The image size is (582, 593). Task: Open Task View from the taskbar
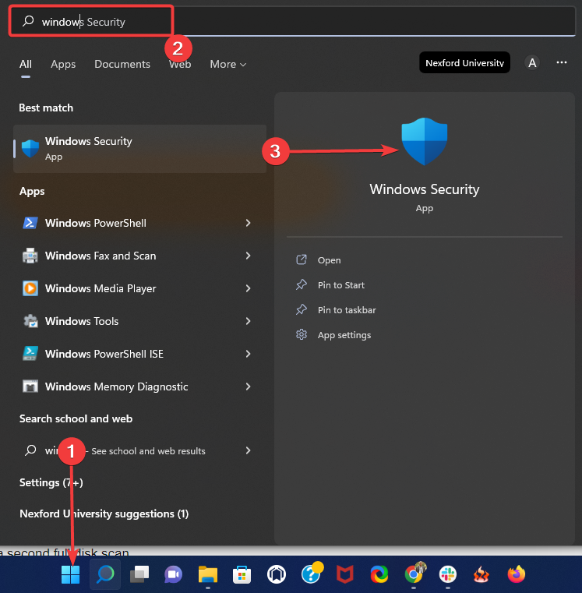(x=139, y=574)
